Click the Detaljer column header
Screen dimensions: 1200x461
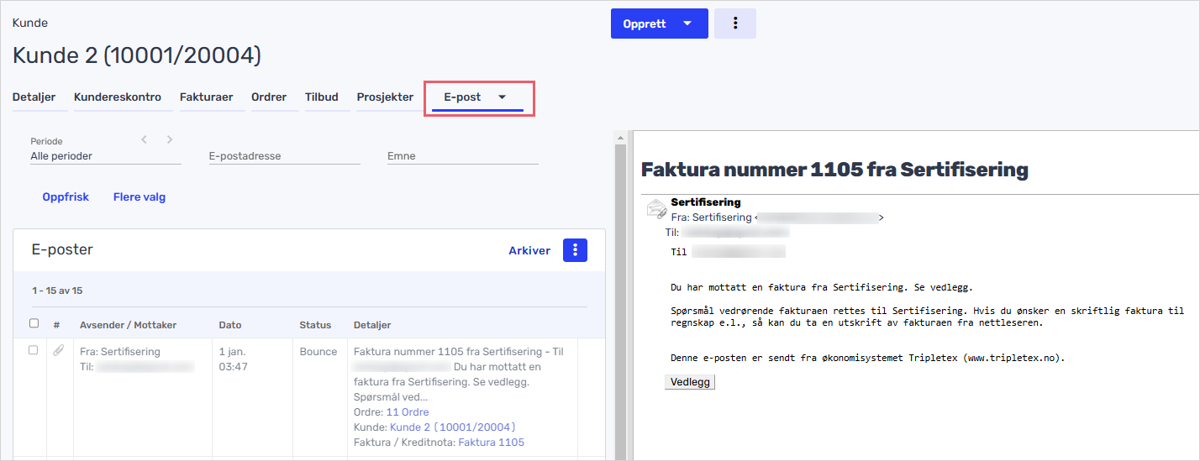click(x=372, y=325)
